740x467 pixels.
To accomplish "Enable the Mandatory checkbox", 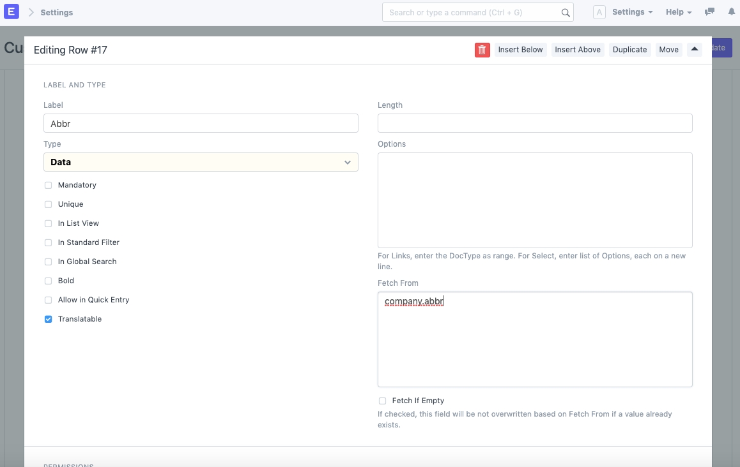I will coord(48,185).
